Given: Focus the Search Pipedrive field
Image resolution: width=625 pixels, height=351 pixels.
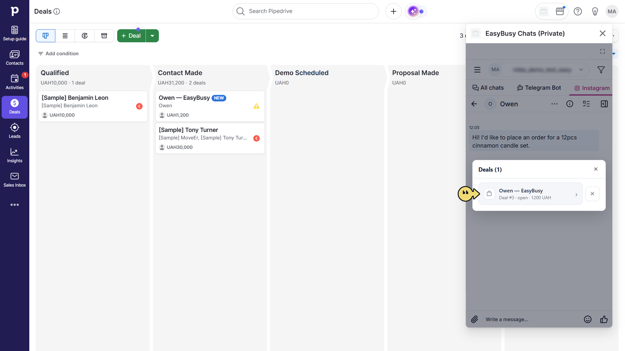Looking at the screenshot, I should (x=305, y=11).
